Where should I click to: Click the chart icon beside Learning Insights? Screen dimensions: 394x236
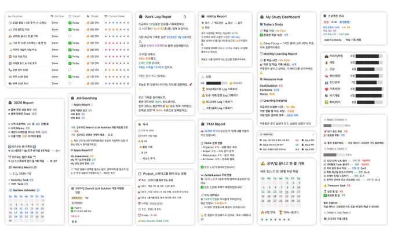pos(261,101)
